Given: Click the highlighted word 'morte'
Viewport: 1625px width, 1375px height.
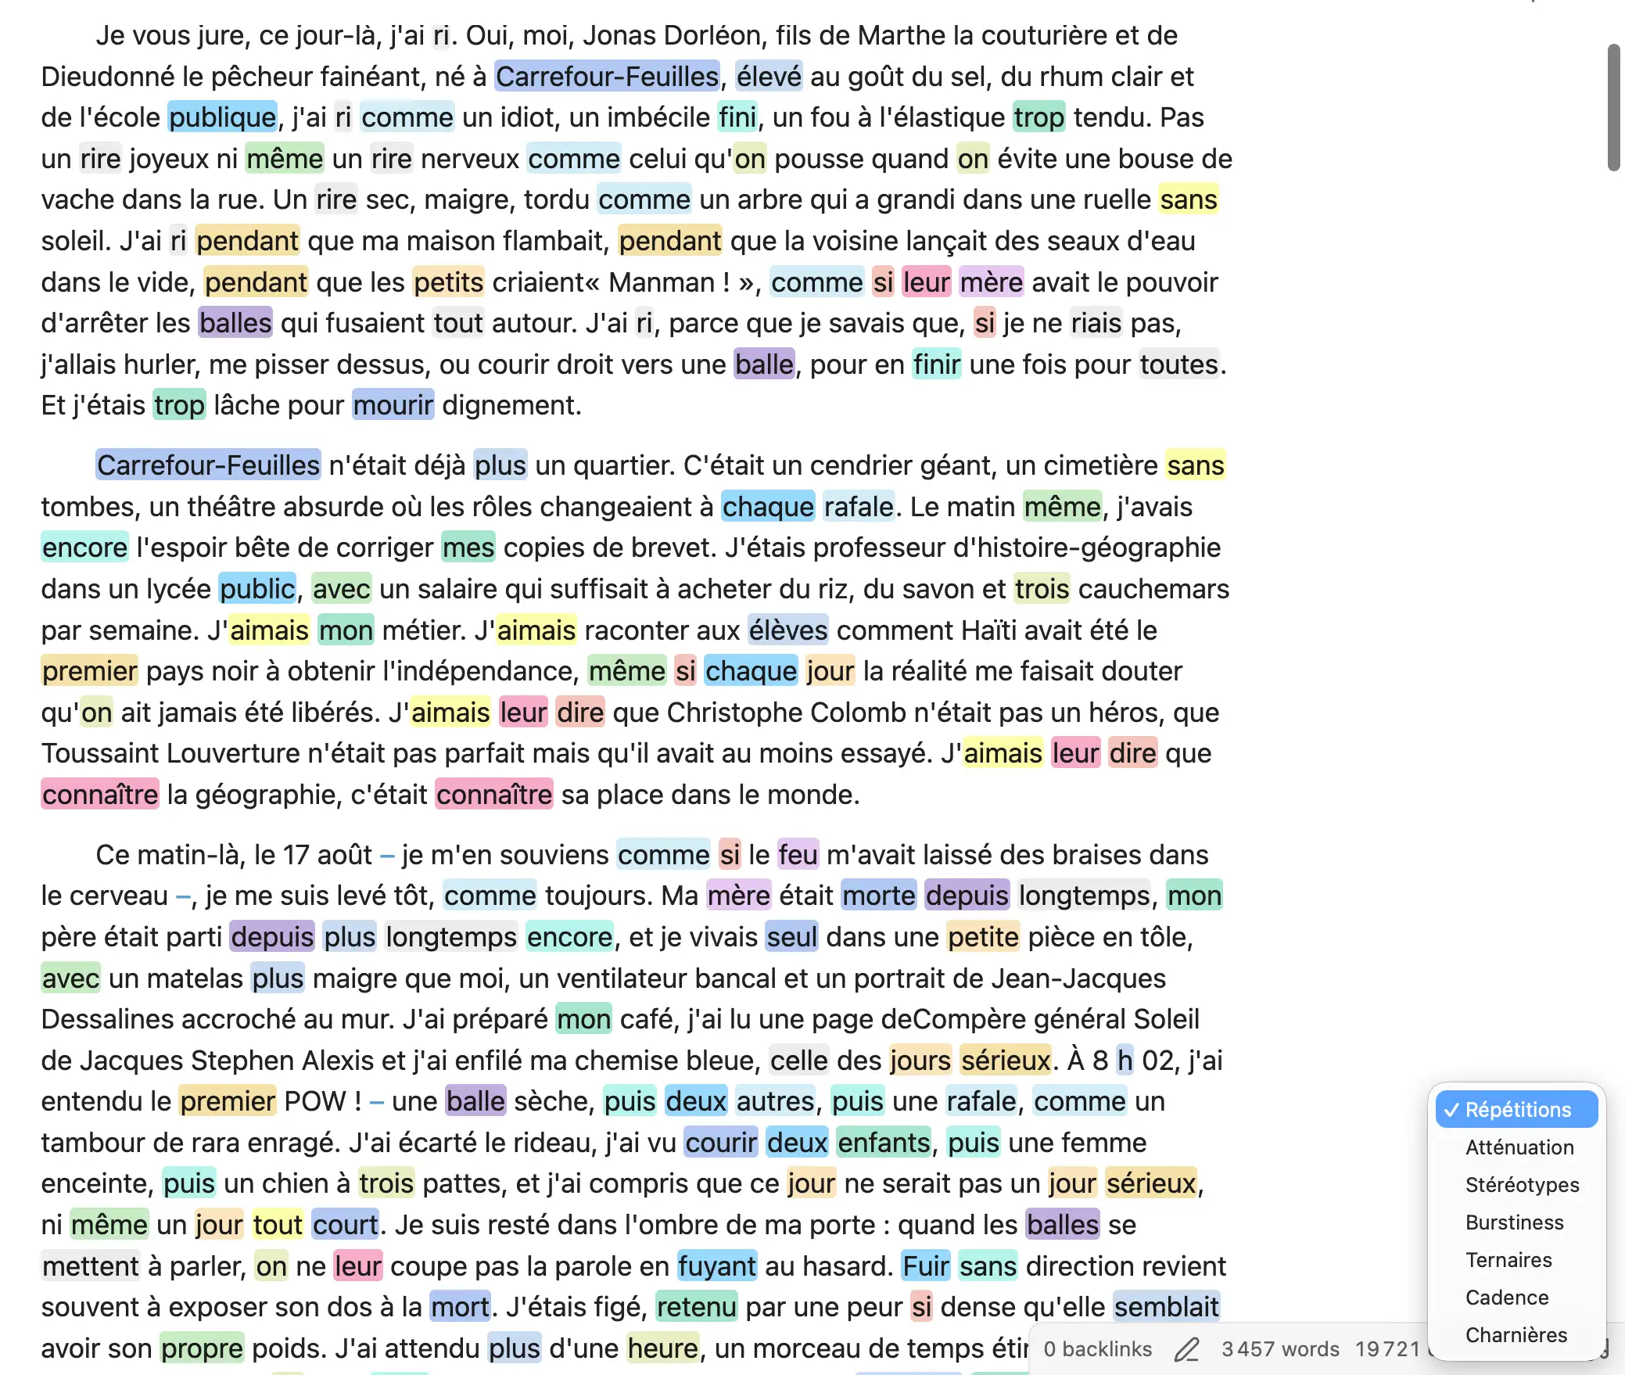Looking at the screenshot, I should pyautogui.click(x=879, y=895).
